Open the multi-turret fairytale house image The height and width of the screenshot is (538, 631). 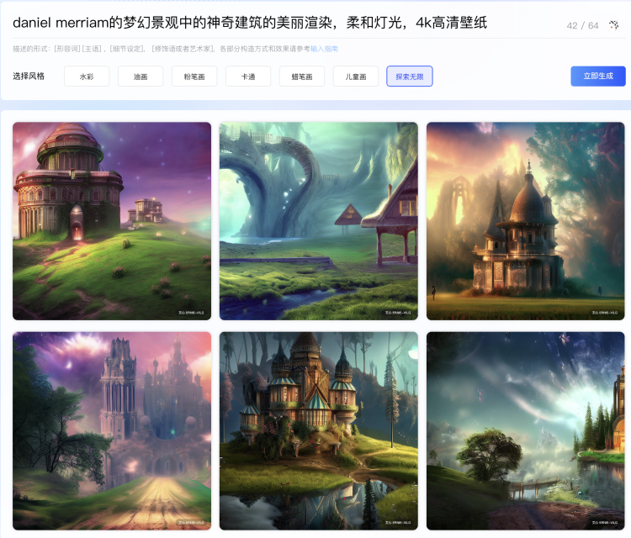coord(319,430)
